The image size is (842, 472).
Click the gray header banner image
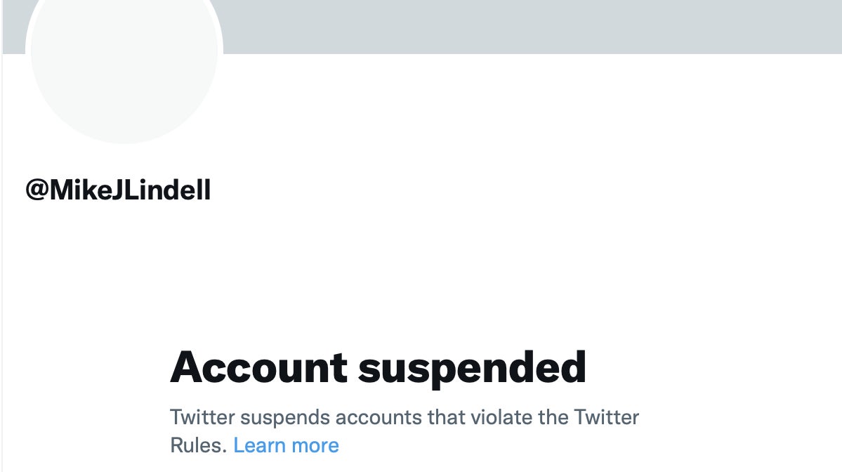(527, 27)
